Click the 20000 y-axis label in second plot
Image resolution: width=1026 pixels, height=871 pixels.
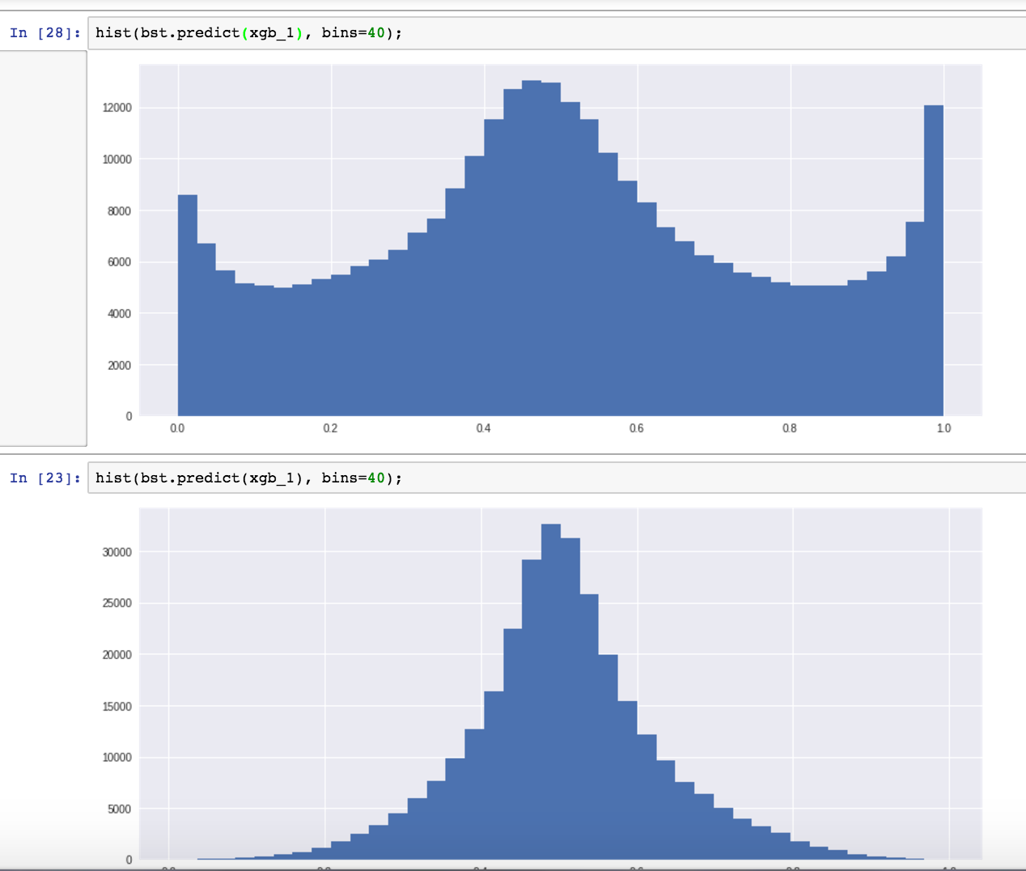click(117, 655)
